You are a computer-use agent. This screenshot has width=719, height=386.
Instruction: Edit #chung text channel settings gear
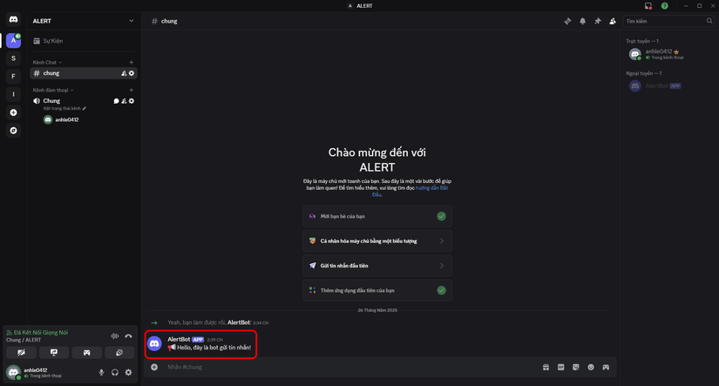click(132, 73)
